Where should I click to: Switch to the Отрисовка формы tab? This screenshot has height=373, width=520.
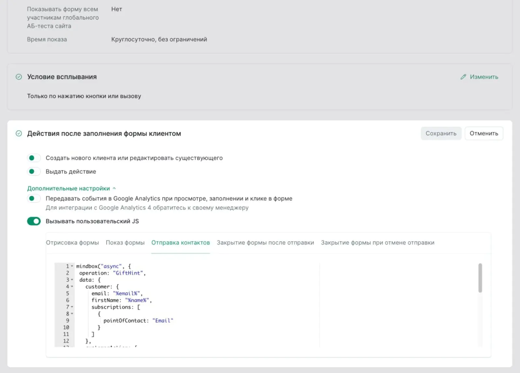click(x=73, y=243)
